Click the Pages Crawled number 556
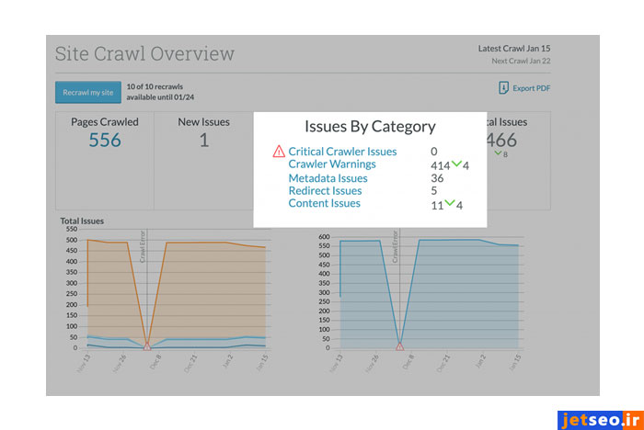644x430 pixels. pyautogui.click(x=105, y=140)
